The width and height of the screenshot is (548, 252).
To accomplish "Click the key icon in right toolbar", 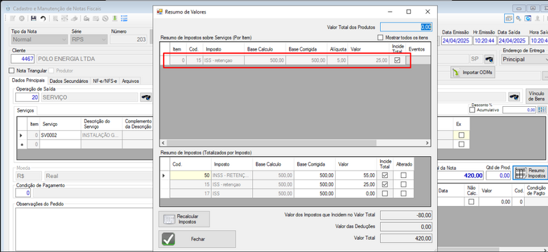I will tap(519, 18).
